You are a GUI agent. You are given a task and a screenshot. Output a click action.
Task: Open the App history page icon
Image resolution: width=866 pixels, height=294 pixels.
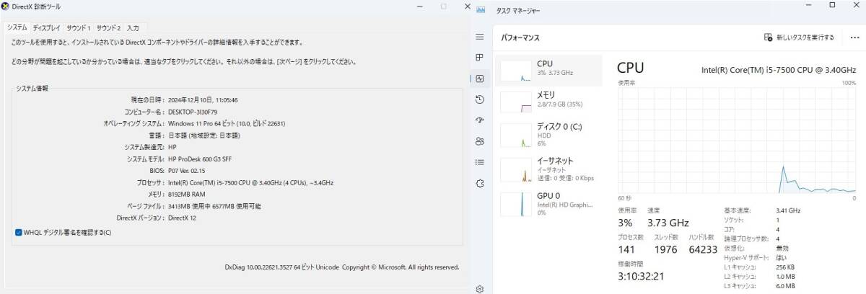480,99
